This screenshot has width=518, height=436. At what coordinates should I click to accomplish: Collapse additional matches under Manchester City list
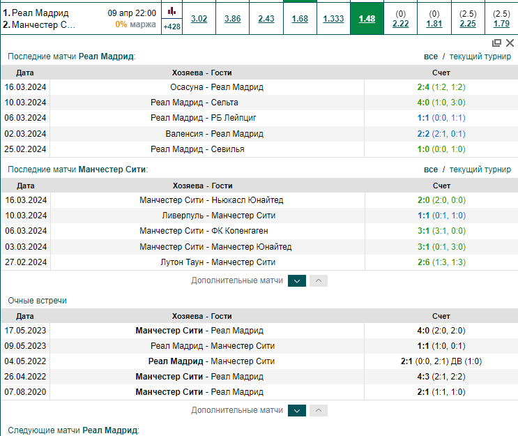click(319, 280)
